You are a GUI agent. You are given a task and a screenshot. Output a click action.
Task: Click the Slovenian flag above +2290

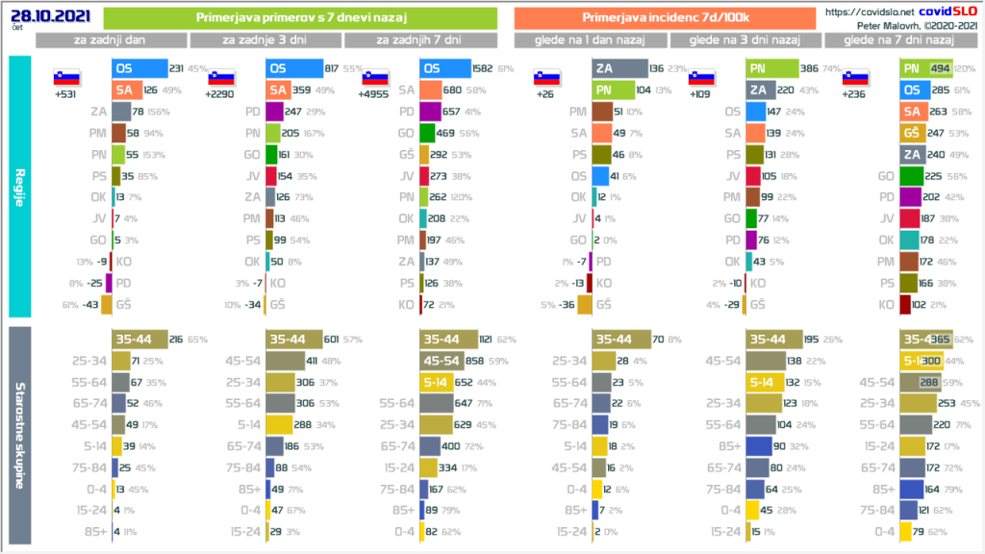(222, 79)
